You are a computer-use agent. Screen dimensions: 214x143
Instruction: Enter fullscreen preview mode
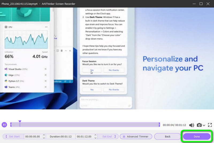point(210,125)
